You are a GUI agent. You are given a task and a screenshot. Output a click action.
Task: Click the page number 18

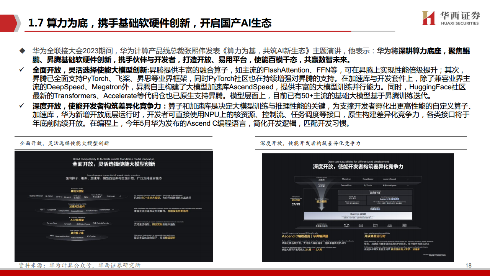point(468,265)
